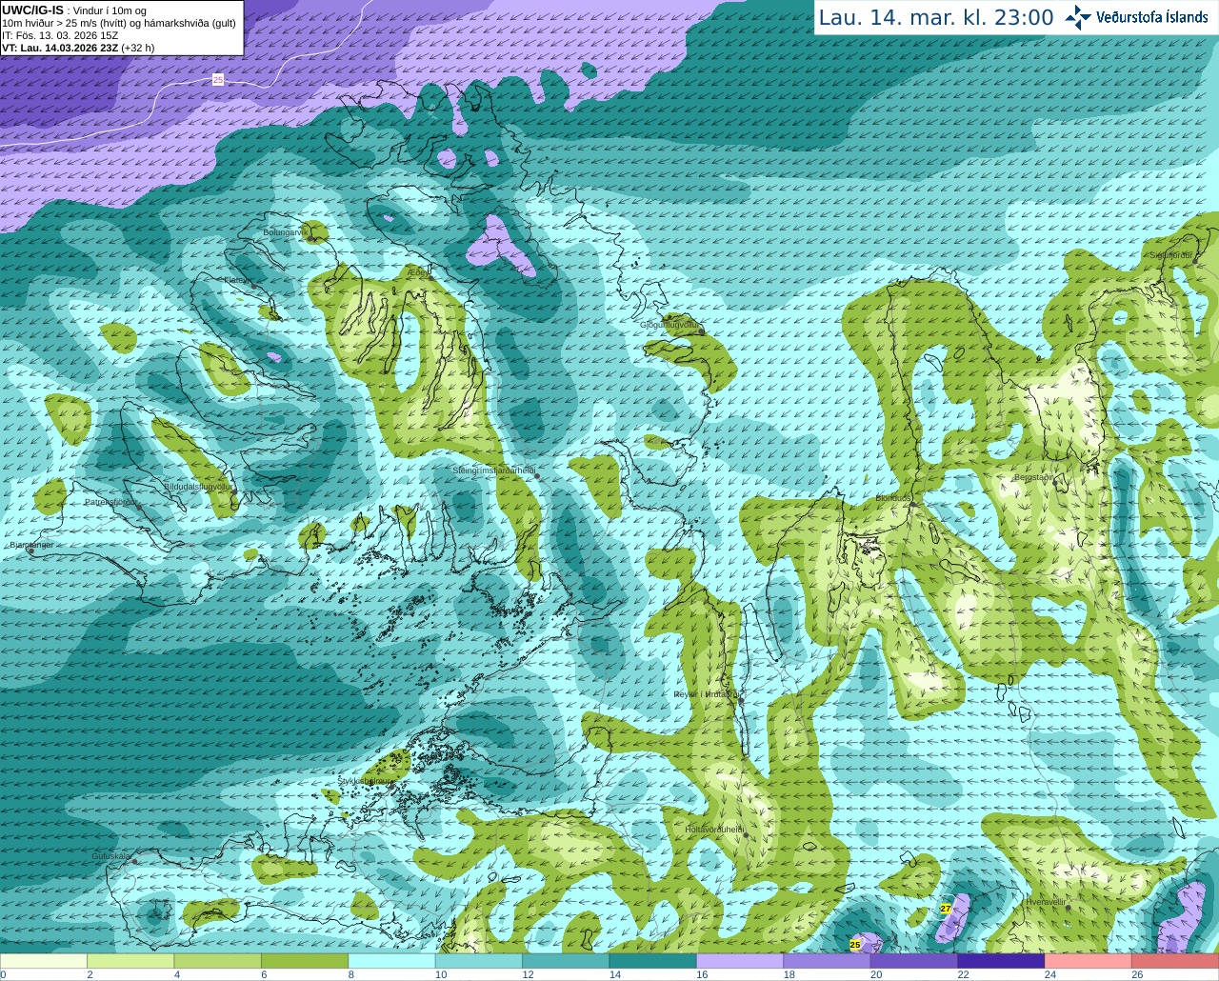
Task: Click the yellow gust marker showing 25
Action: click(855, 944)
